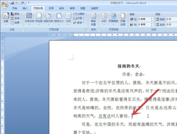177x134 pixels.
Task: Click the Office button orb
Action: click(x=5, y=5)
